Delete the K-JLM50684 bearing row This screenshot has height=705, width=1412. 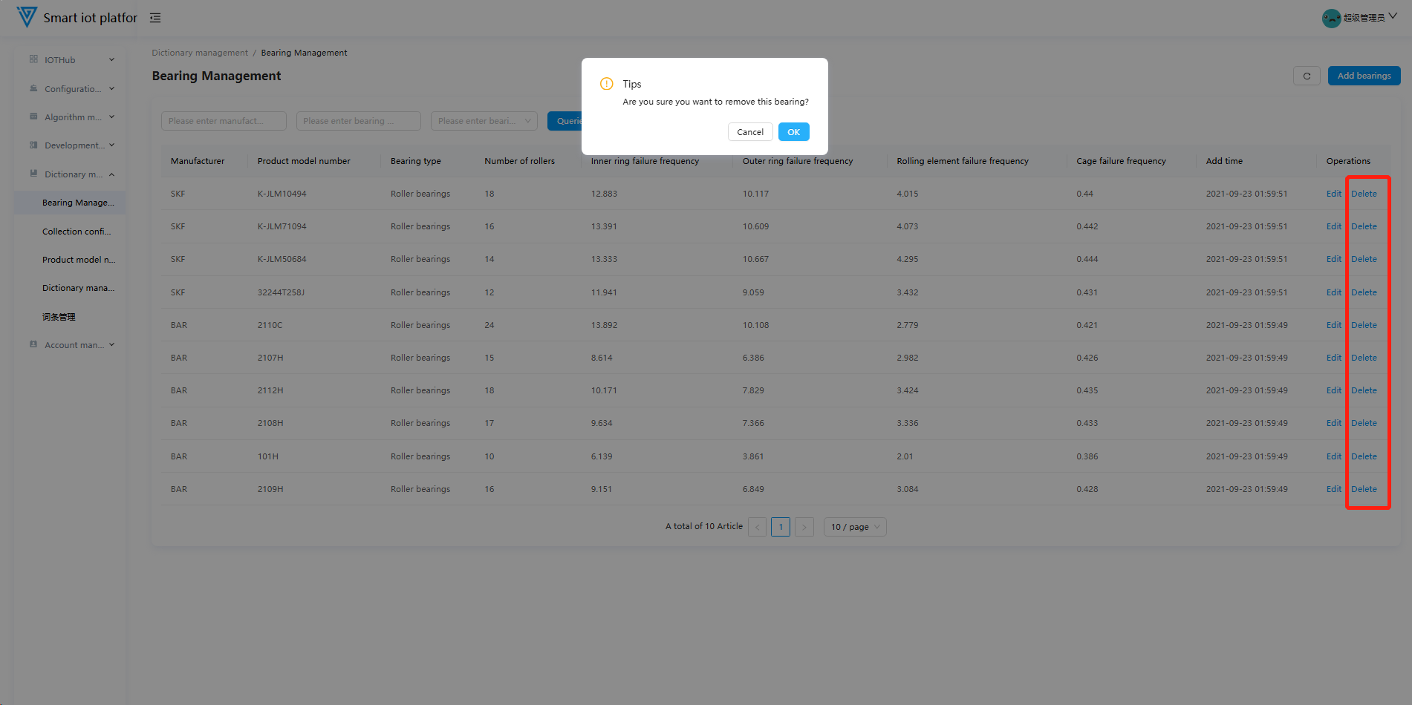click(x=1364, y=259)
